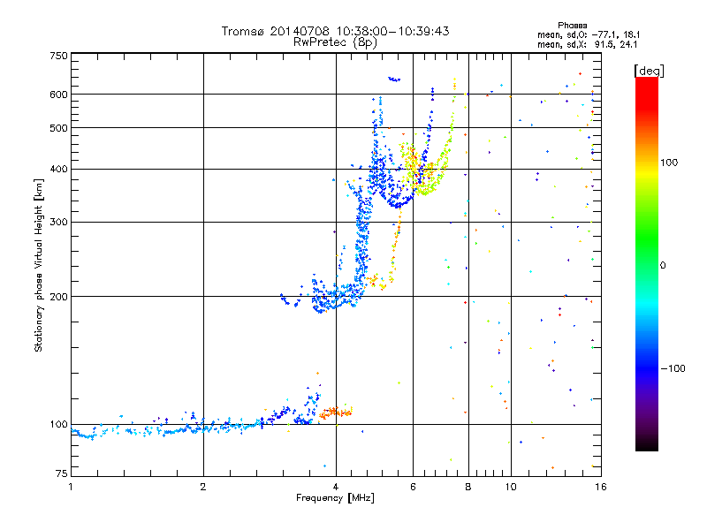Viewport: 707px width, 530px height.
Task: Click the colorbar tick label '100'
Action: click(669, 163)
